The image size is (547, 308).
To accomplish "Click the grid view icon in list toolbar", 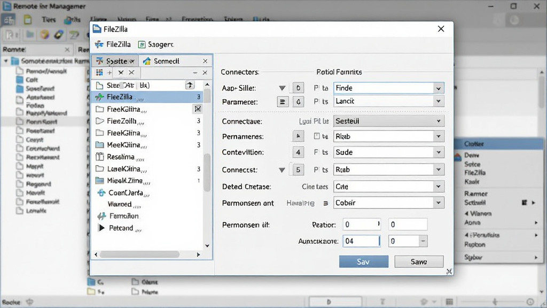I will pos(99,72).
